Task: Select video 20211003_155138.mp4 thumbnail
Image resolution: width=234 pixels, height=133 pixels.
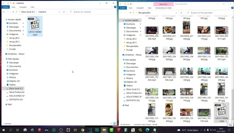Action: pyautogui.click(x=204, y=113)
